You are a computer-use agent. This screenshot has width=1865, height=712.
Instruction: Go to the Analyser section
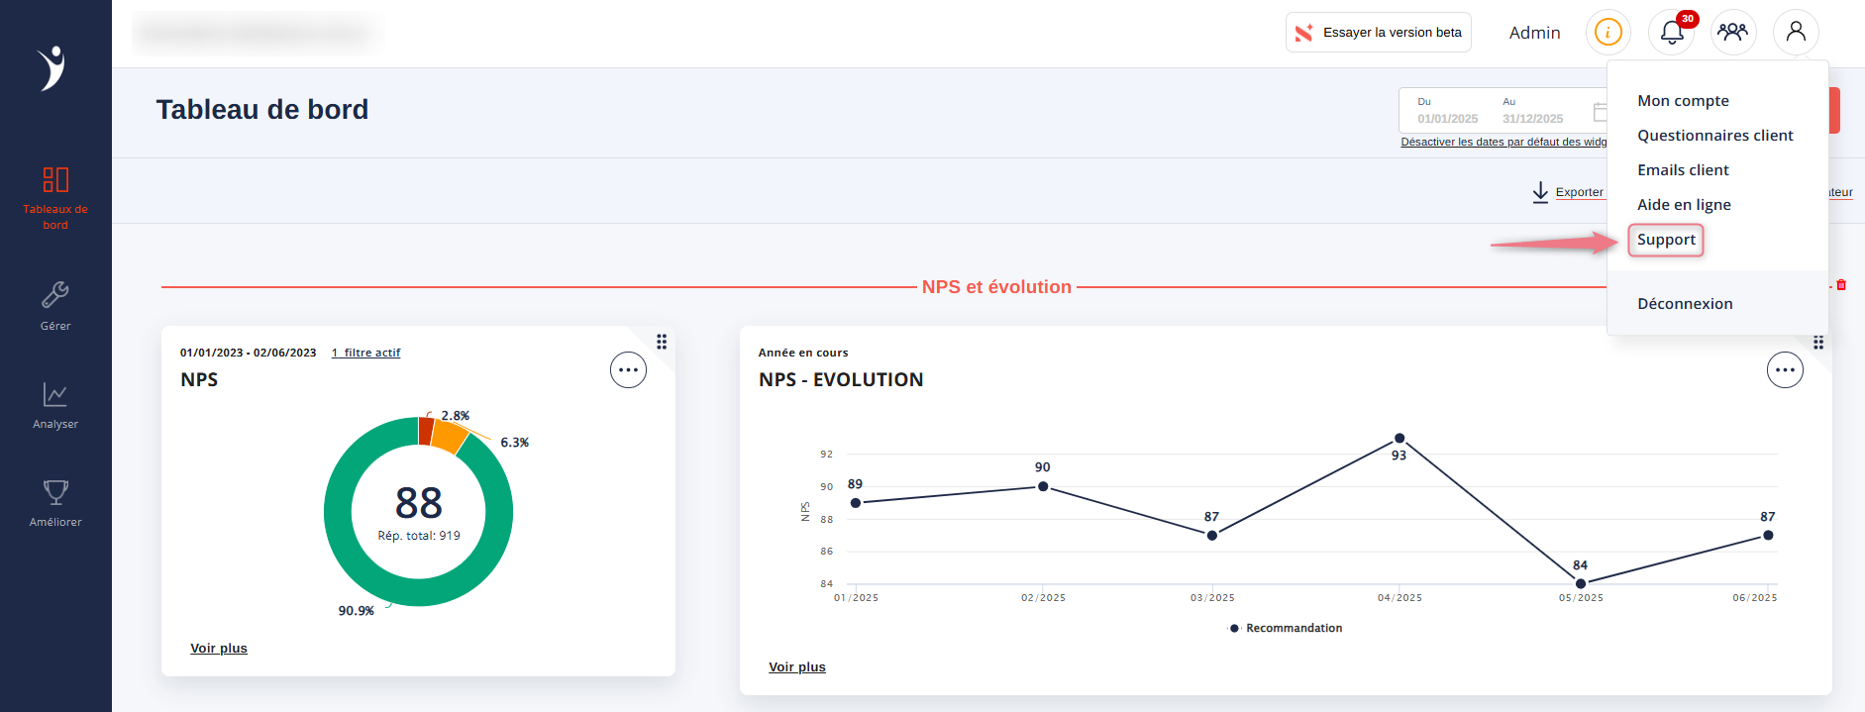coord(55,405)
